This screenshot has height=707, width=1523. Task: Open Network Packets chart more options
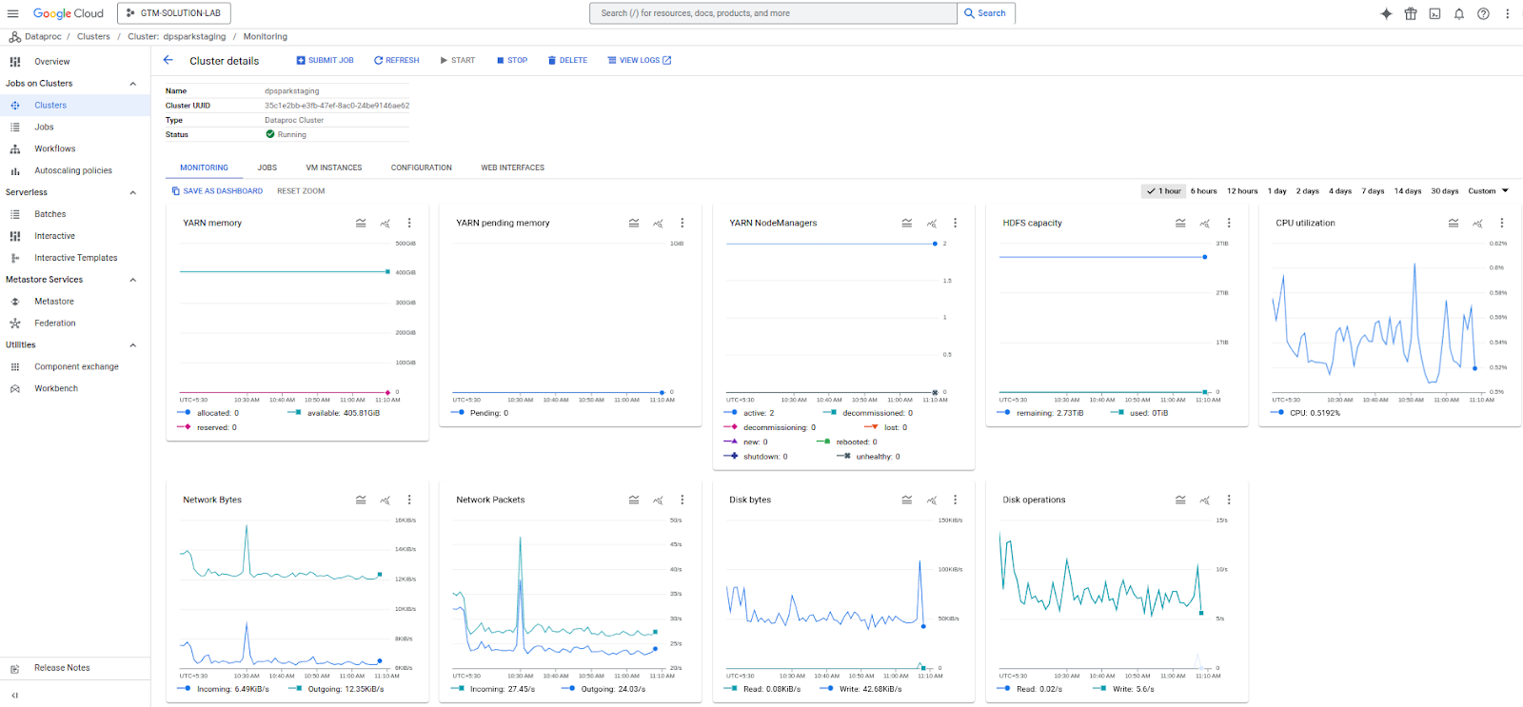[682, 500]
